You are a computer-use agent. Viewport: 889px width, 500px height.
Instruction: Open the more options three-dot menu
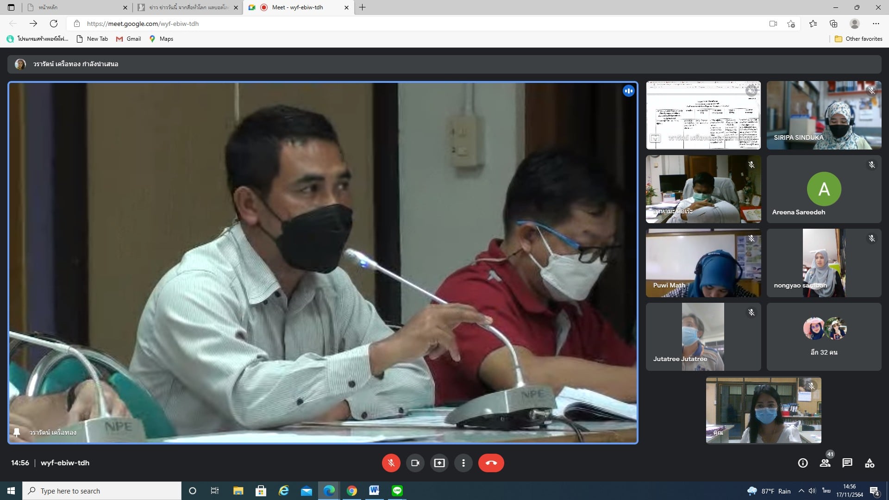point(463,463)
